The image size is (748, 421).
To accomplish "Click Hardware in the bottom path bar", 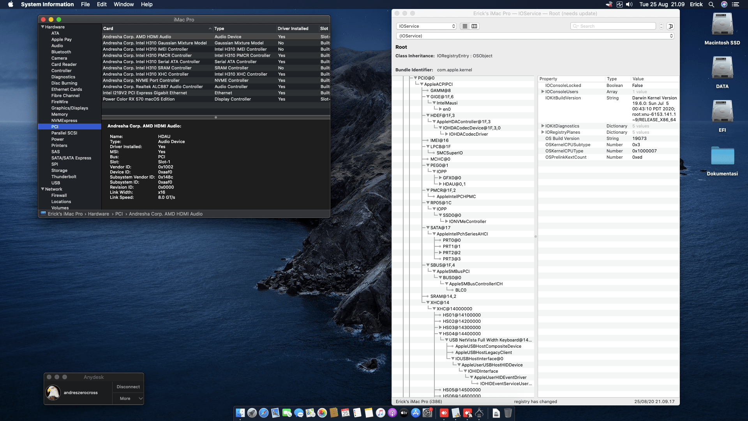I will point(99,214).
